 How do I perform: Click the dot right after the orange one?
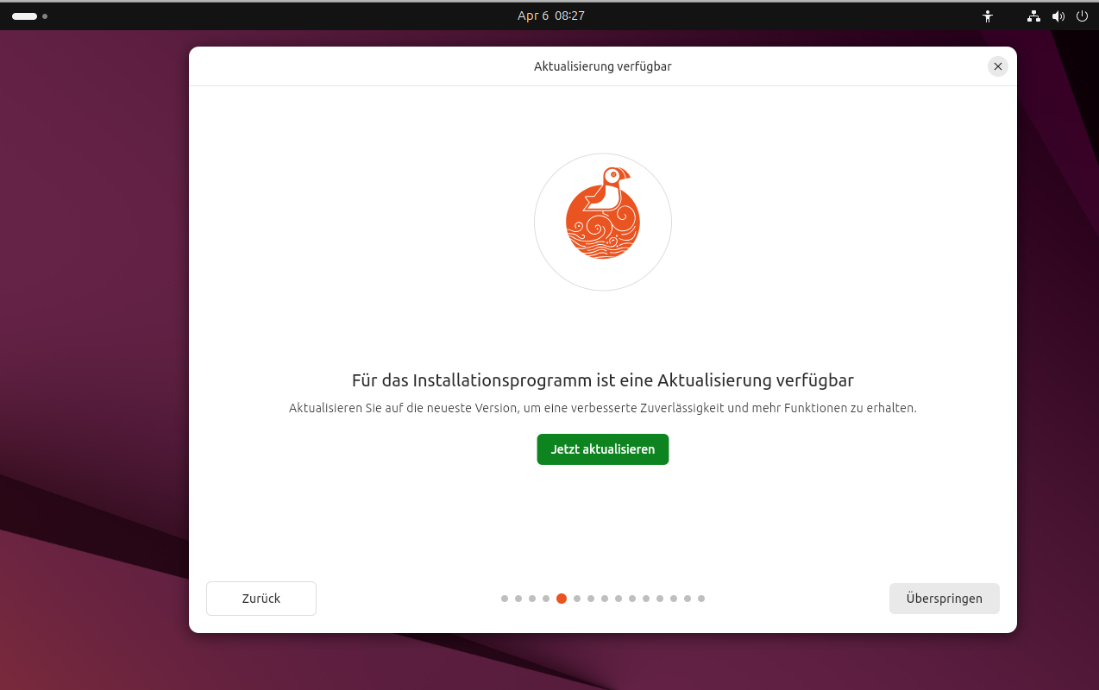tap(577, 599)
